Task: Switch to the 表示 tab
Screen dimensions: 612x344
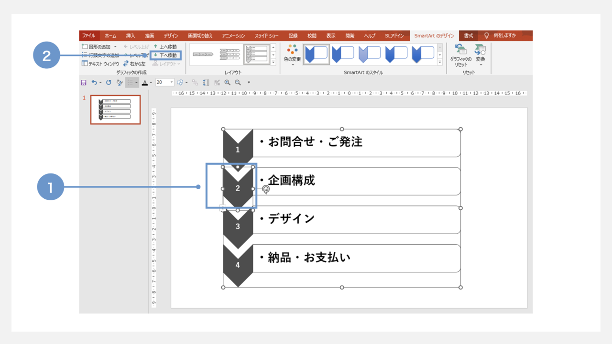Action: coord(331,36)
